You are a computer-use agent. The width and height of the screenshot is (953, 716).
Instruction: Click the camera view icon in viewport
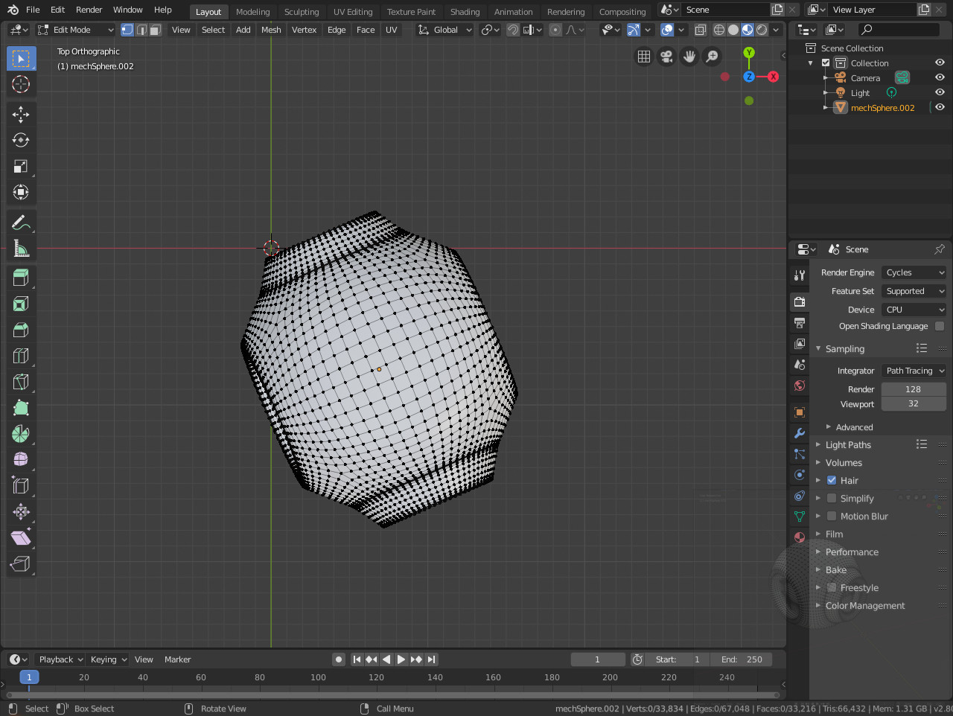(666, 57)
